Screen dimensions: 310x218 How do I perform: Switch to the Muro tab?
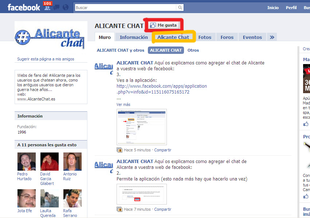click(105, 37)
